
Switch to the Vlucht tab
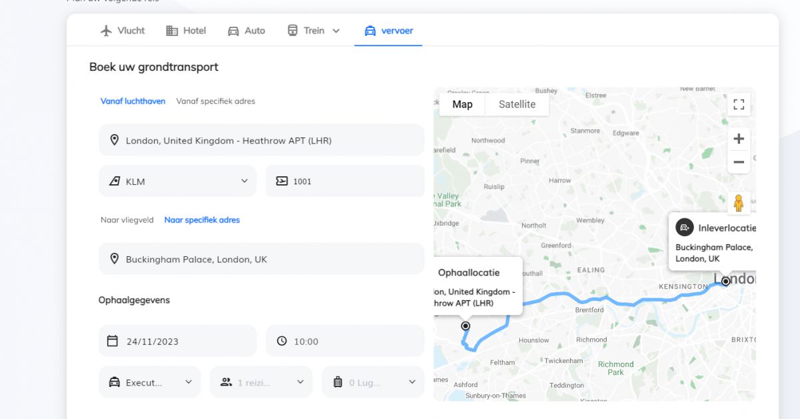pyautogui.click(x=123, y=31)
